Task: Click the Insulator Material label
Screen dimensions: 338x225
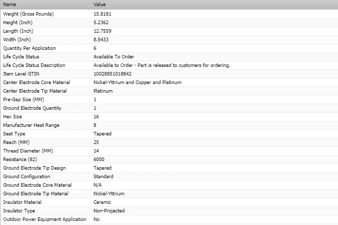Action: click(x=22, y=202)
